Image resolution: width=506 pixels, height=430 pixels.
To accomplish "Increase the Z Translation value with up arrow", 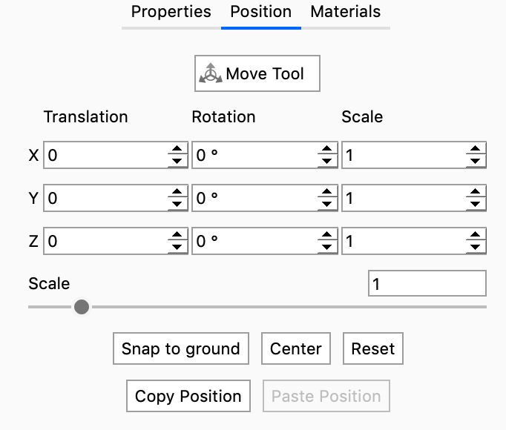I will [x=177, y=236].
